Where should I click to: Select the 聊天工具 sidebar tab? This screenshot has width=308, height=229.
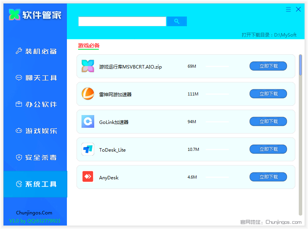coord(35,78)
